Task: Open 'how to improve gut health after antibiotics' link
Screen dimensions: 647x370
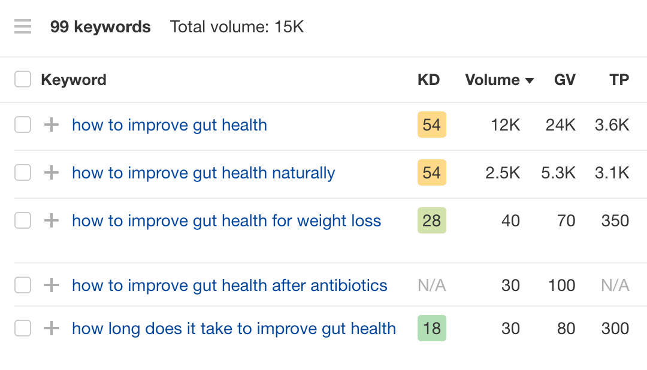Action: [x=229, y=286]
